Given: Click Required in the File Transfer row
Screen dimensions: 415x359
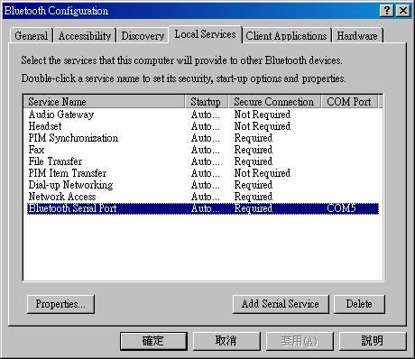Looking at the screenshot, I should 254,161.
